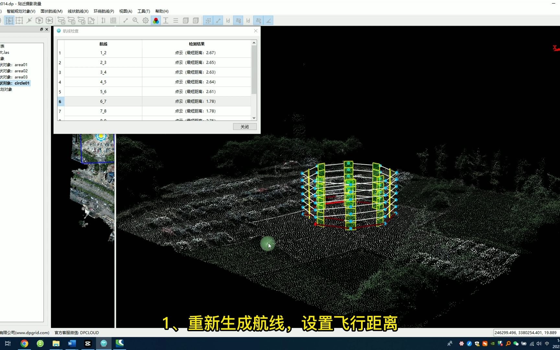This screenshot has height=350, width=560.
Task: Open the 帮助(H) menu
Action: pos(162,11)
